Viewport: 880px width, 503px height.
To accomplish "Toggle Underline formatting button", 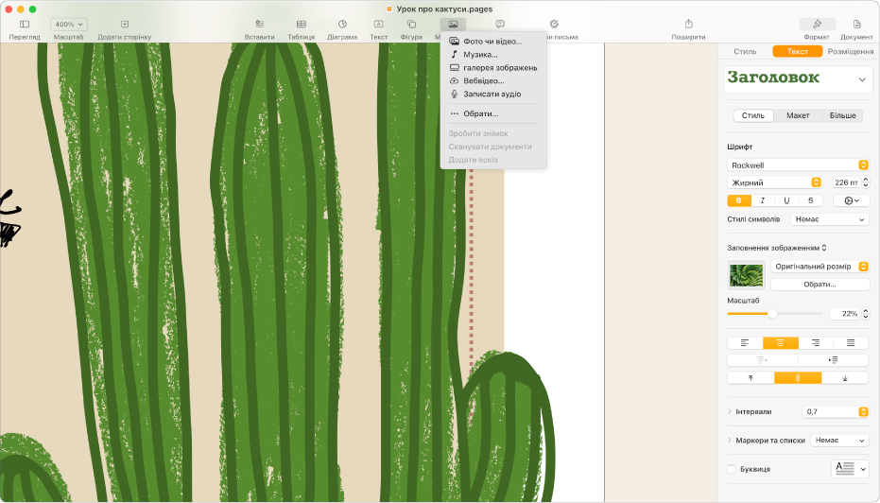I will [x=786, y=200].
